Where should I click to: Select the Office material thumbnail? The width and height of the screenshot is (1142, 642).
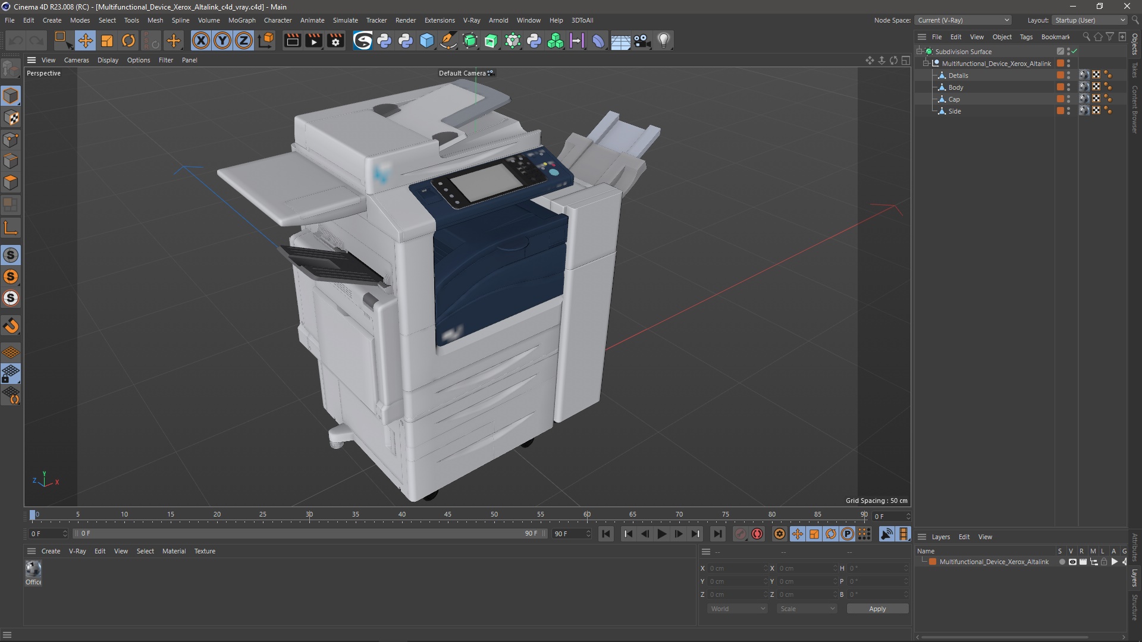point(33,569)
